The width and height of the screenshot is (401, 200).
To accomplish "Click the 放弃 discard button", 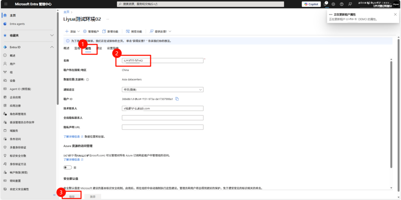I will coord(92,196).
